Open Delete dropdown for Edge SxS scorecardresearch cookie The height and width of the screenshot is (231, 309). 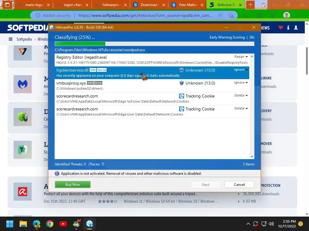241,95
